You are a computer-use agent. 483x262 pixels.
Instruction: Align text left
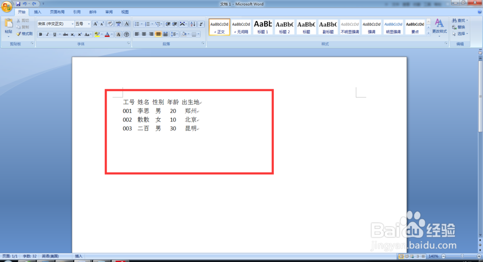pyautogui.click(x=137, y=34)
